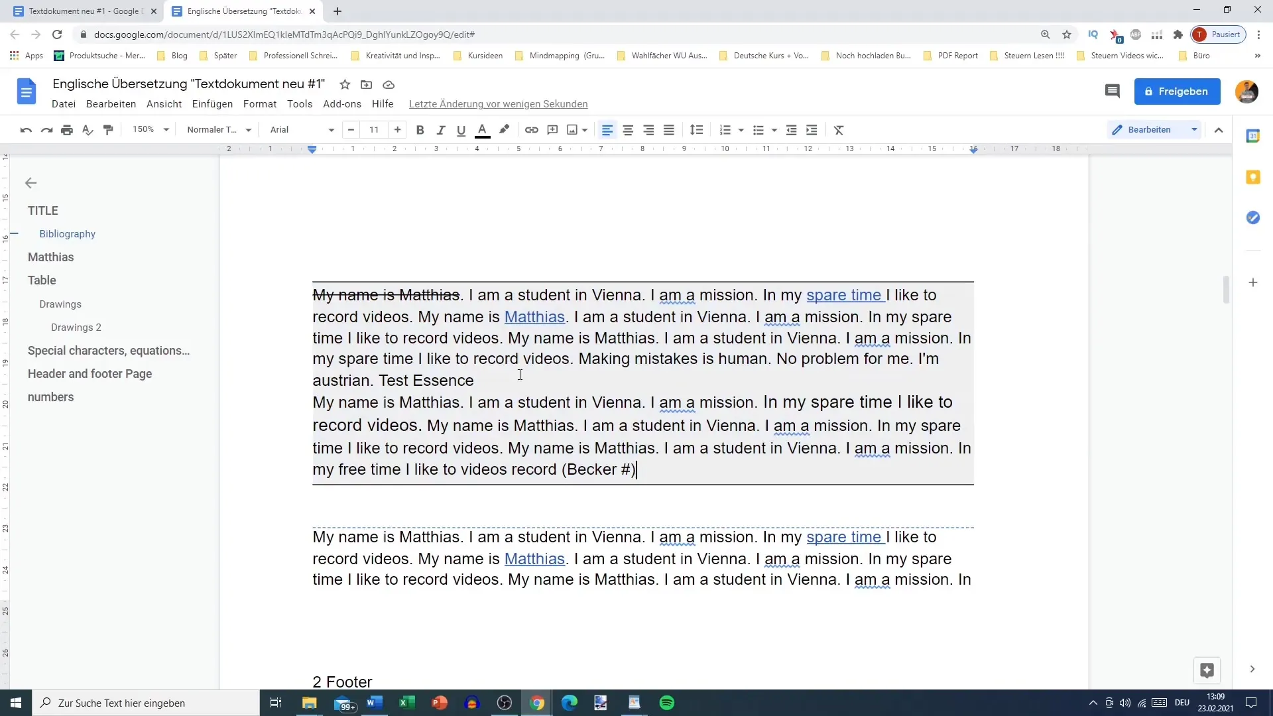1273x716 pixels.
Task: Star the document
Action: click(x=344, y=85)
